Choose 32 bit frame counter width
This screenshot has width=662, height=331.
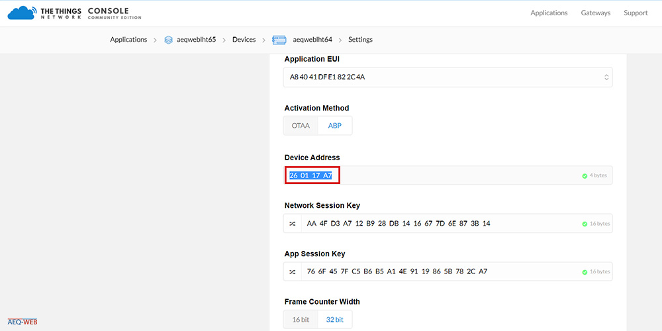(335, 320)
